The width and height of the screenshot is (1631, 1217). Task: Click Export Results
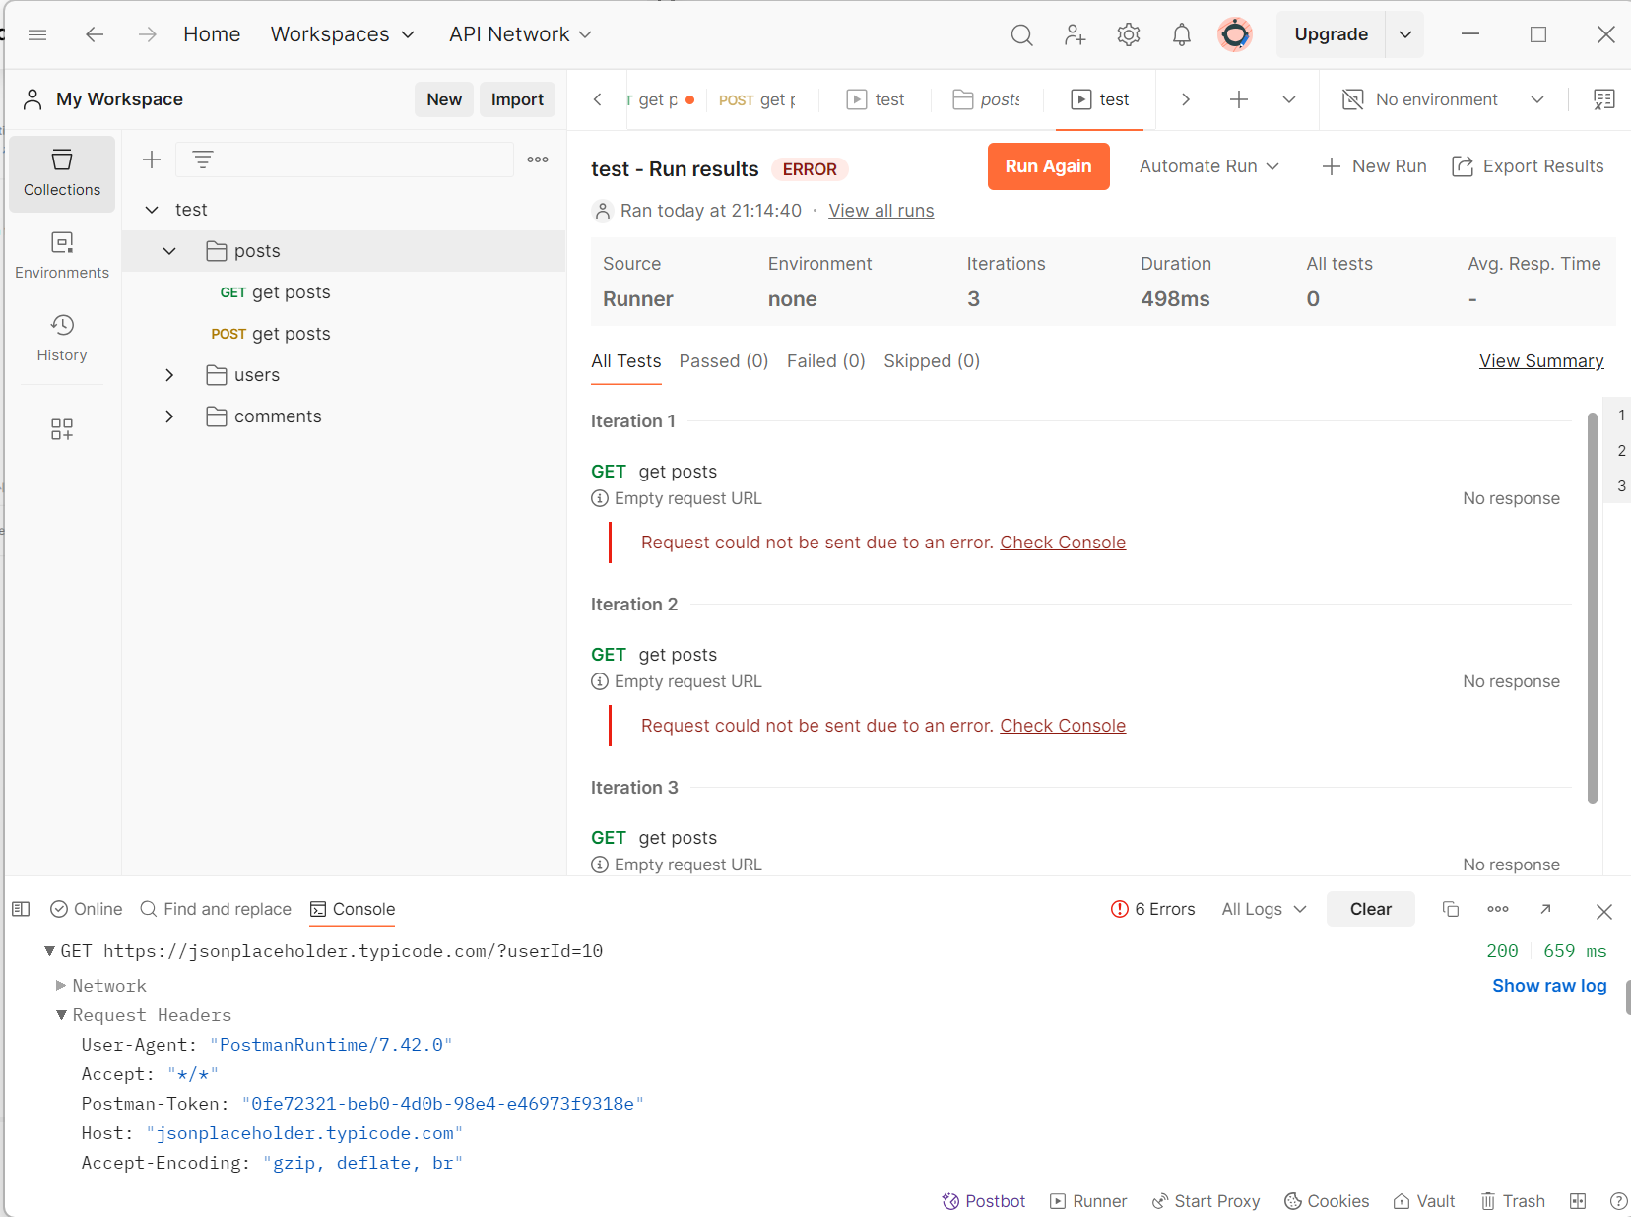tap(1529, 166)
